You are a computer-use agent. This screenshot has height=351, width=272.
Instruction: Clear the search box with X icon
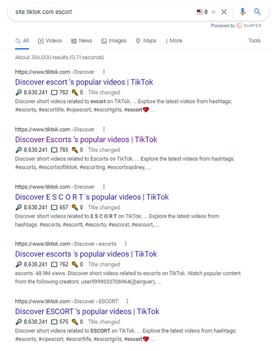pos(224,12)
